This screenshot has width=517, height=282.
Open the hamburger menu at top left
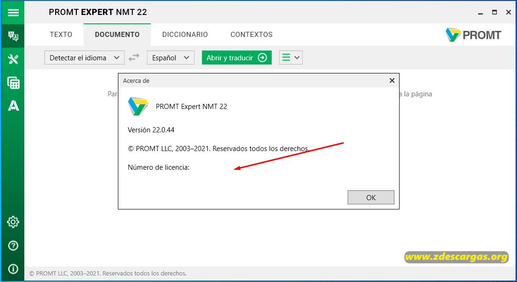tap(13, 13)
